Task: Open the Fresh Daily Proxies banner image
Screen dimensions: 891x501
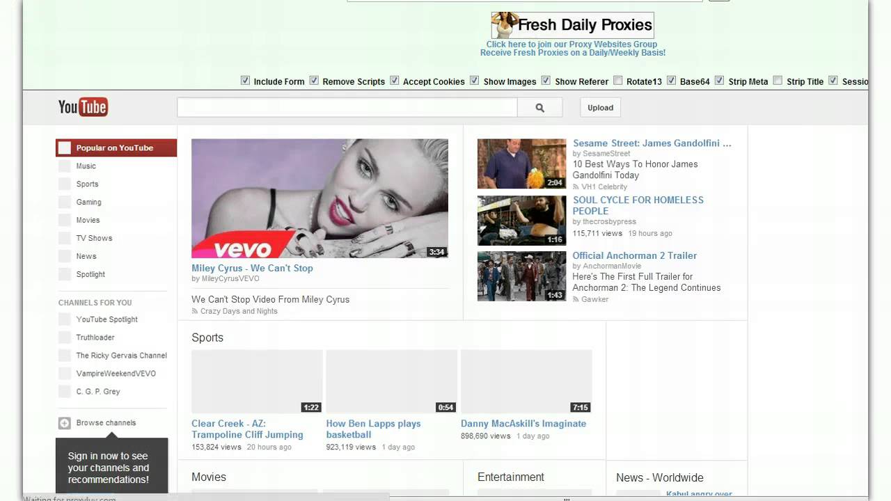Action: click(x=572, y=25)
